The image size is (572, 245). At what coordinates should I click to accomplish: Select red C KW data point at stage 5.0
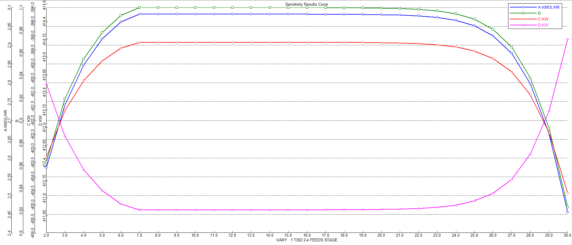(x=102, y=61)
